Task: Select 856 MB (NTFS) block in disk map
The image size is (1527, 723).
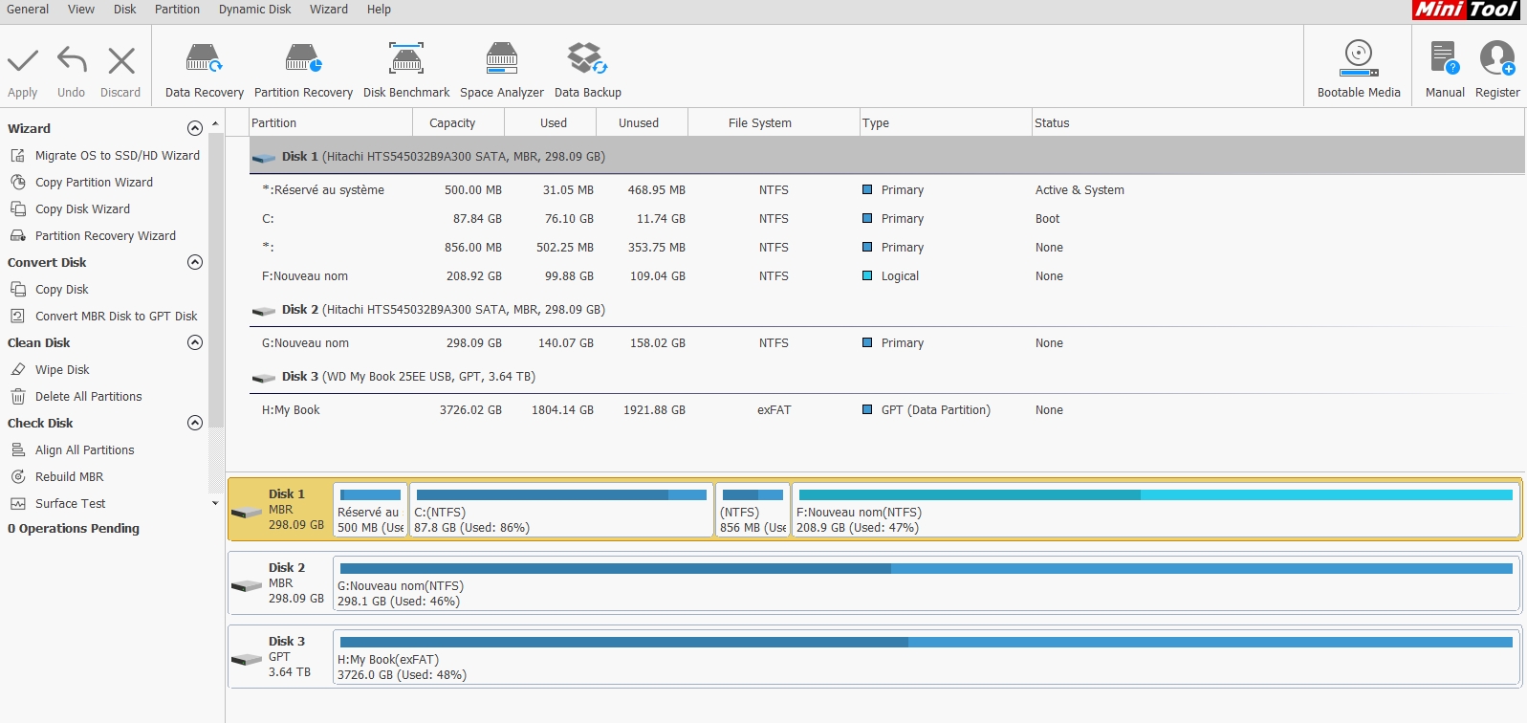Action: pos(753,510)
